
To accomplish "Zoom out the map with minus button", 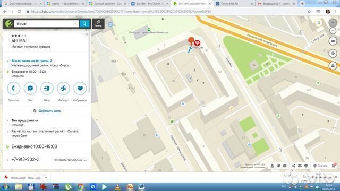I will 333,31.
